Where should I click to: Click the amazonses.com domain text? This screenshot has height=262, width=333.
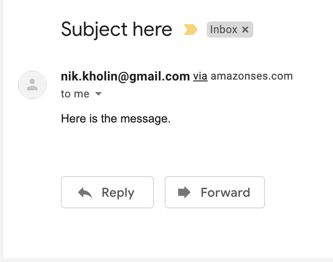coord(252,76)
